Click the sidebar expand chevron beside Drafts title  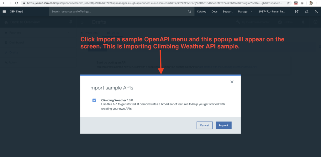pos(82,22)
